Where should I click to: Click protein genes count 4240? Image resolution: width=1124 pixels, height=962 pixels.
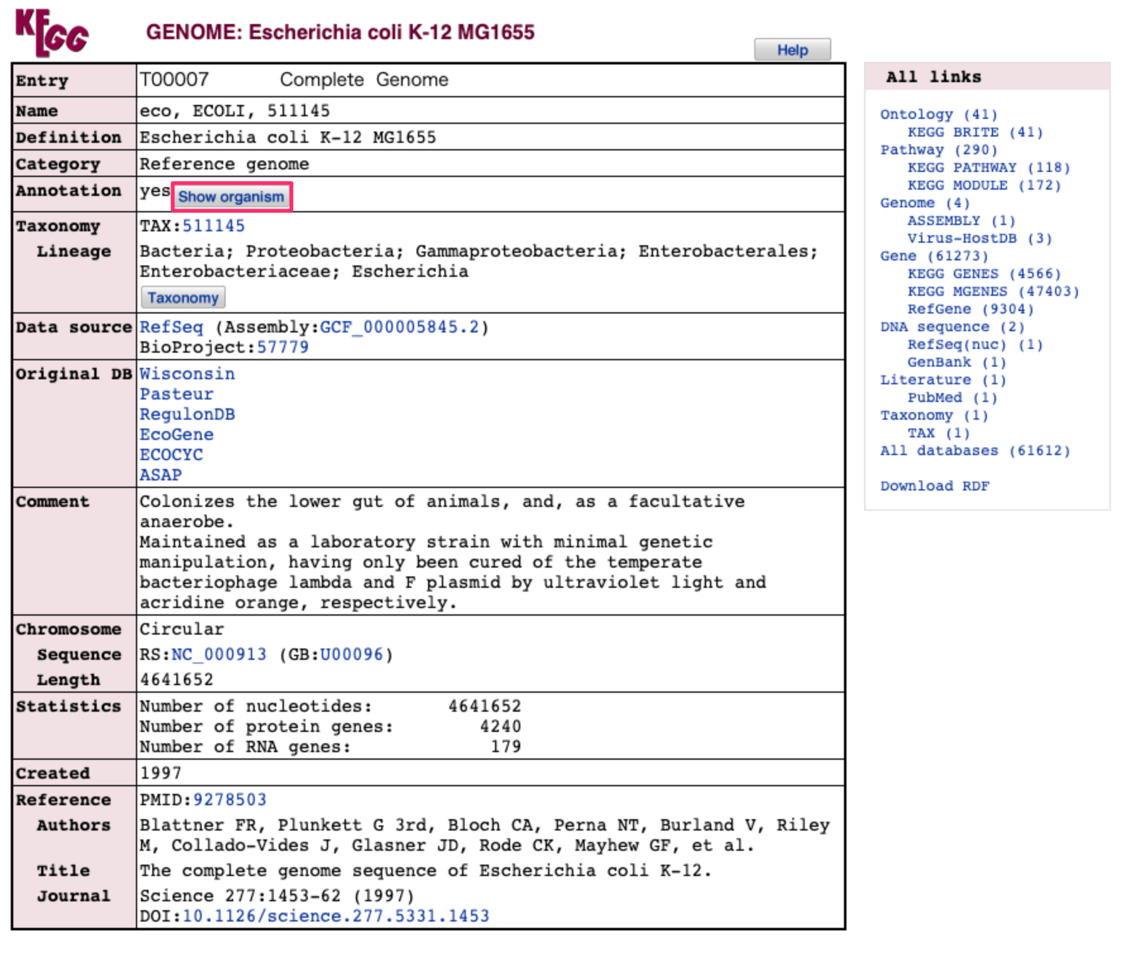pyautogui.click(x=501, y=726)
